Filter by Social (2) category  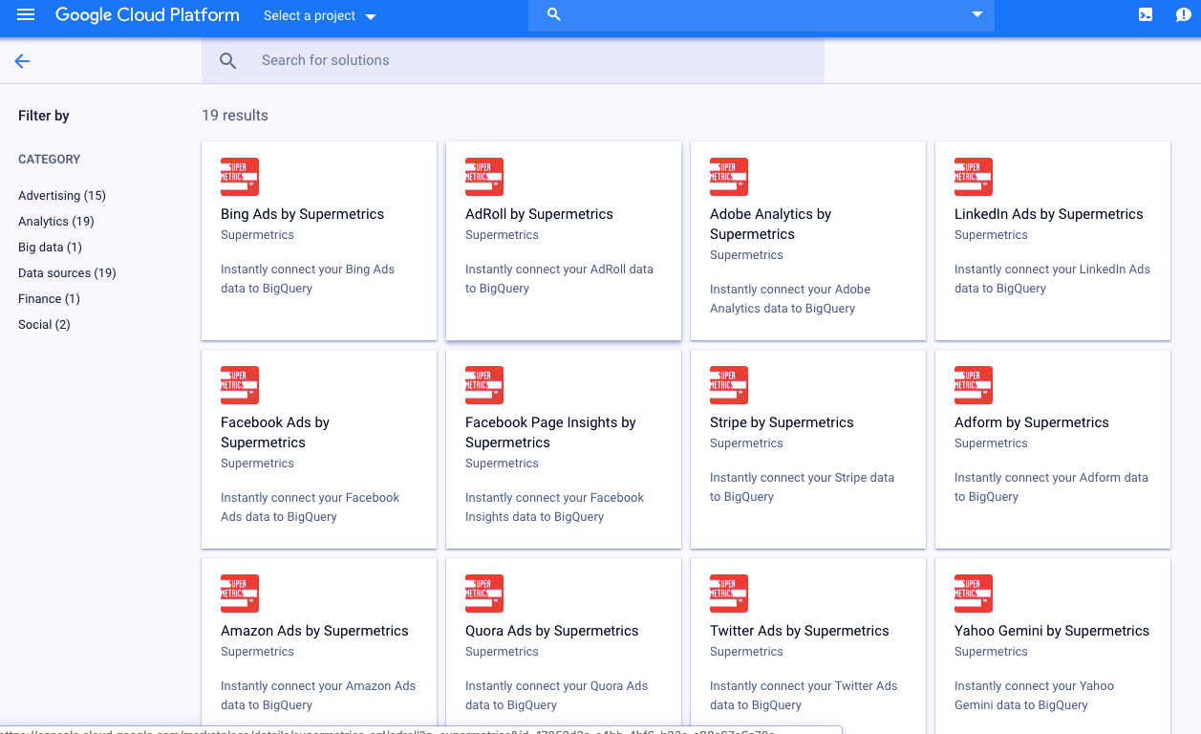(44, 325)
